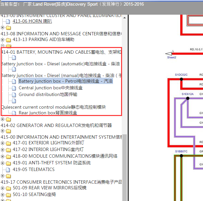Click the tree panel vertical scrollbar thumb
This screenshot has width=203, height=201.
124,167
